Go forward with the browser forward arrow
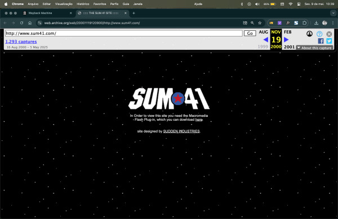 click(14, 23)
